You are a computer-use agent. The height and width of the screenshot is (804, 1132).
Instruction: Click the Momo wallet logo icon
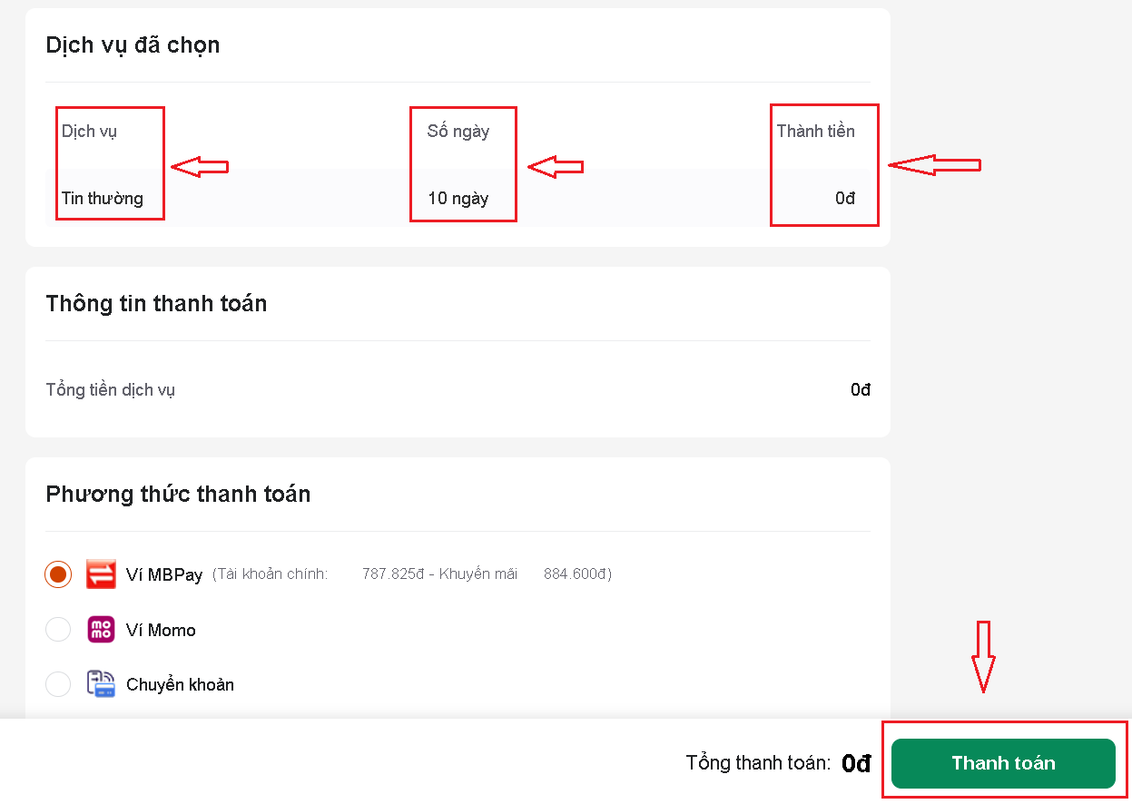tap(101, 630)
